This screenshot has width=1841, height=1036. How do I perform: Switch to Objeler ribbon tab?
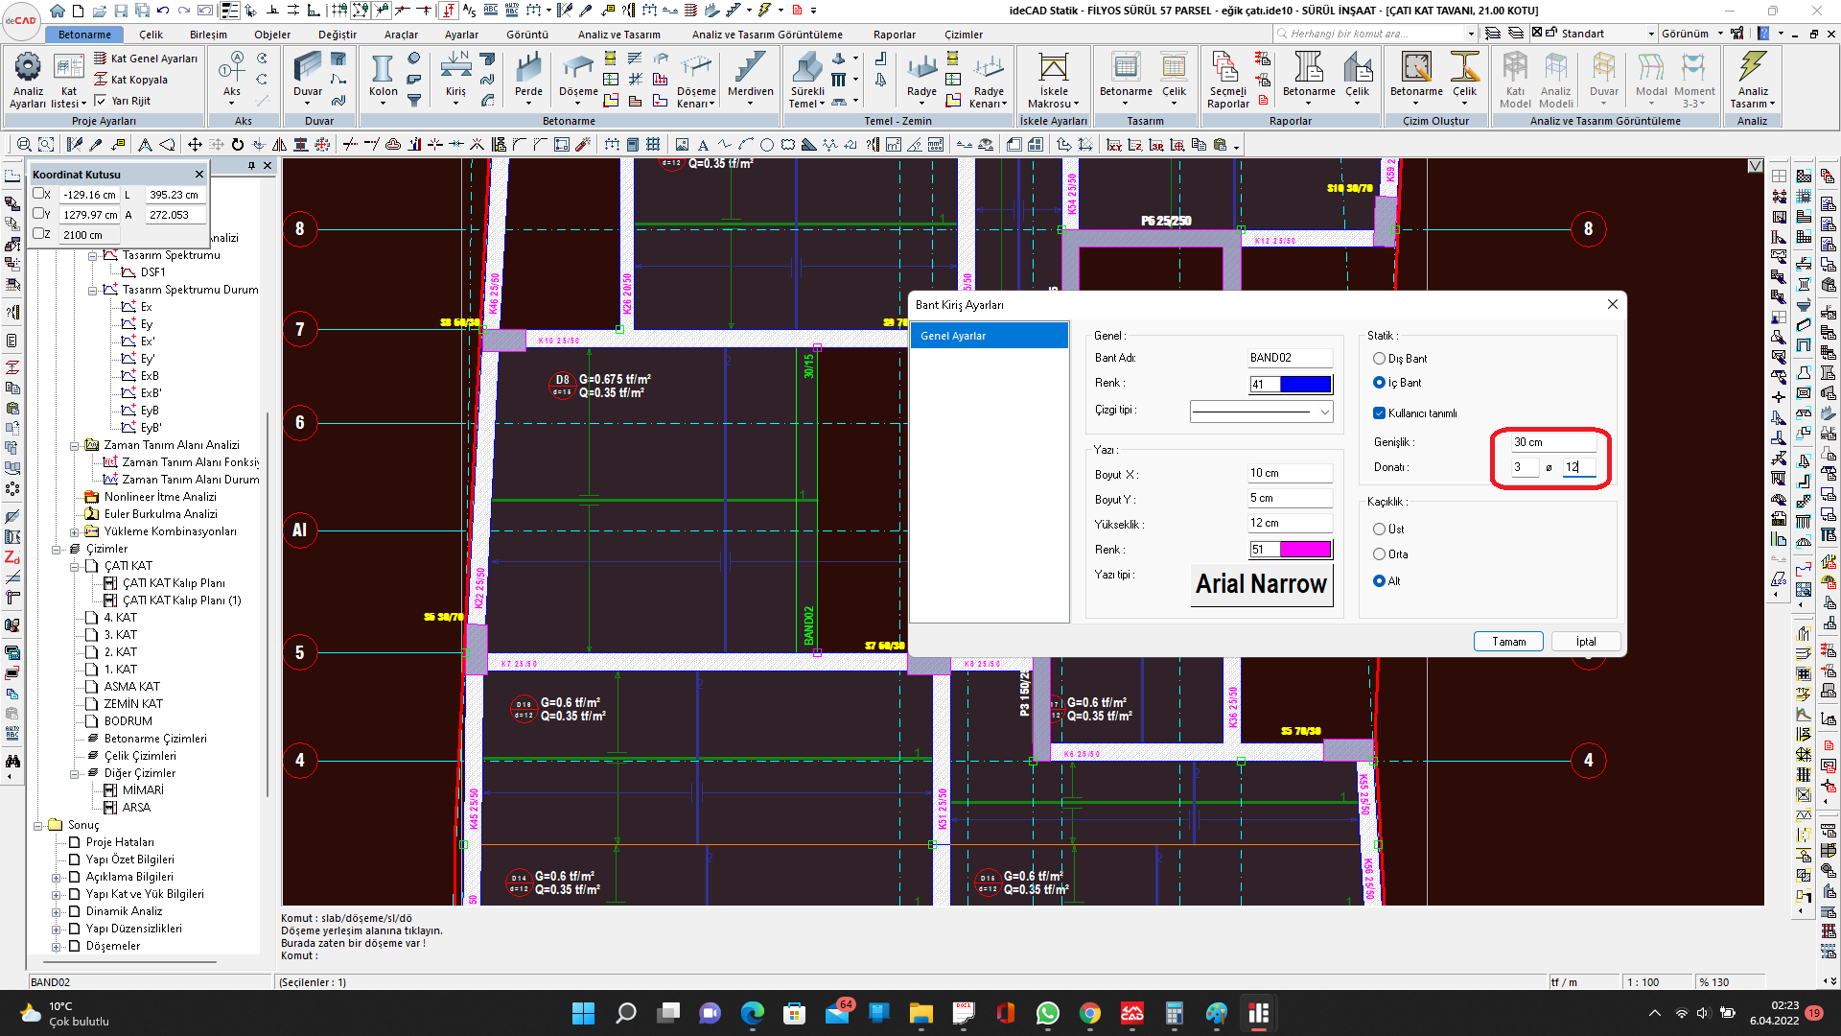point(272,35)
